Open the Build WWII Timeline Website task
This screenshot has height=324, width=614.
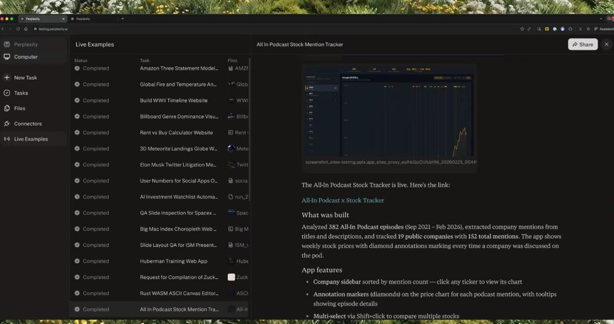coord(174,100)
